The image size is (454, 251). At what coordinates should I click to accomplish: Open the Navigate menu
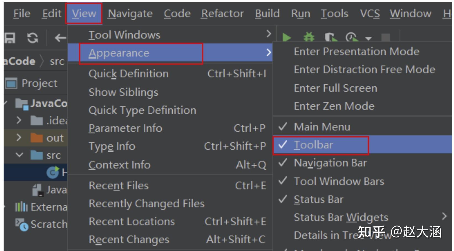[130, 14]
